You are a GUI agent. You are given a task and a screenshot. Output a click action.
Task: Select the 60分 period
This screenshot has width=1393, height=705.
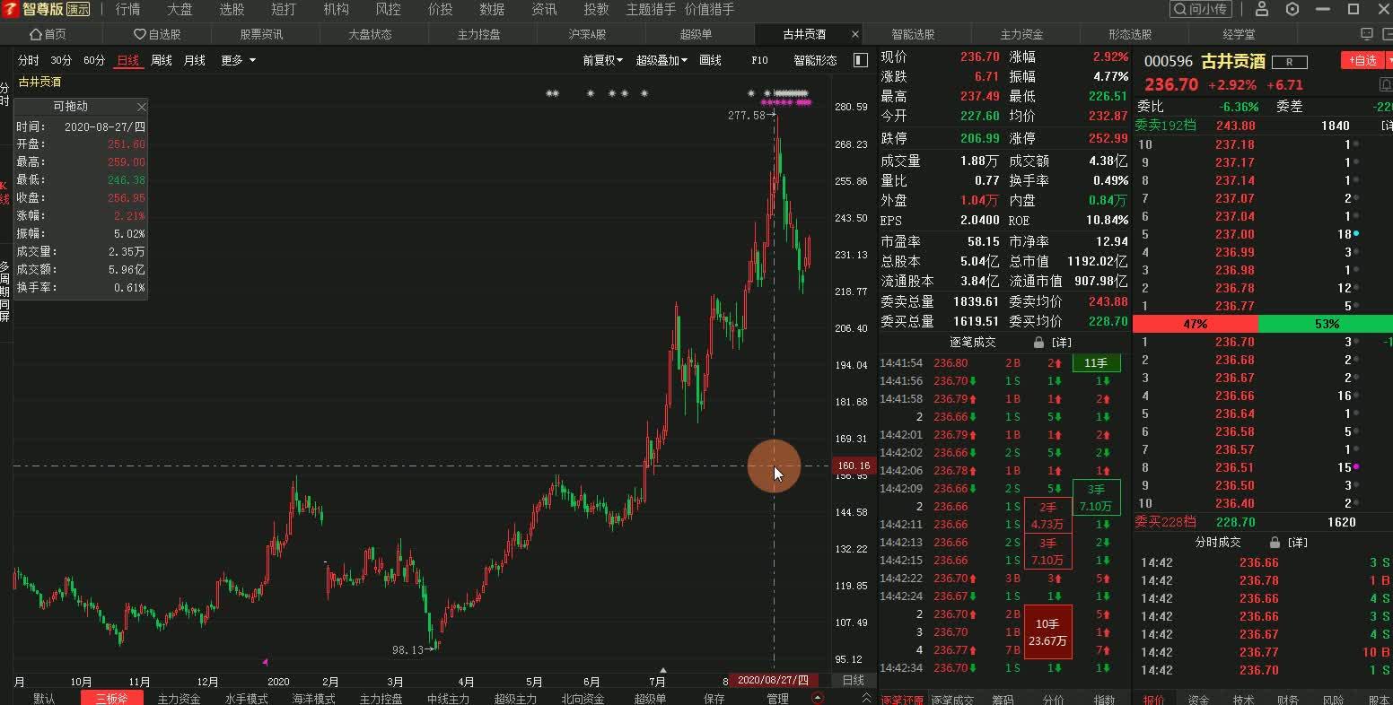click(94, 60)
